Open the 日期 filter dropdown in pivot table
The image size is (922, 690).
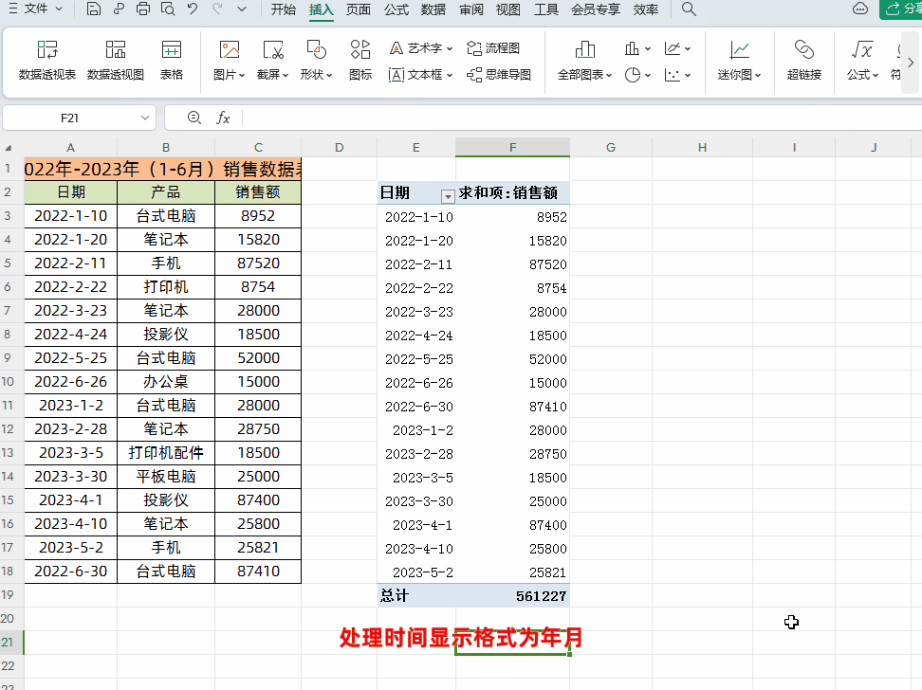(x=448, y=195)
